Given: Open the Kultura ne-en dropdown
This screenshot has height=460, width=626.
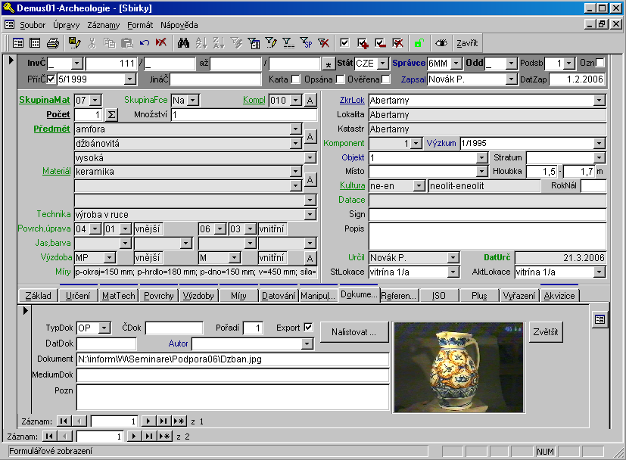Looking at the screenshot, I should tap(419, 186).
